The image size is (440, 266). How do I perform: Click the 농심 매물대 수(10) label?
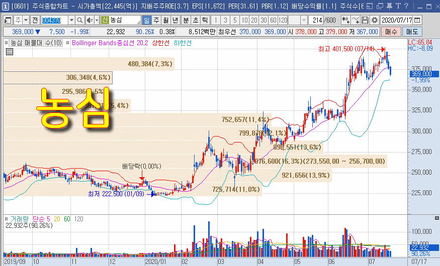[x=36, y=43]
